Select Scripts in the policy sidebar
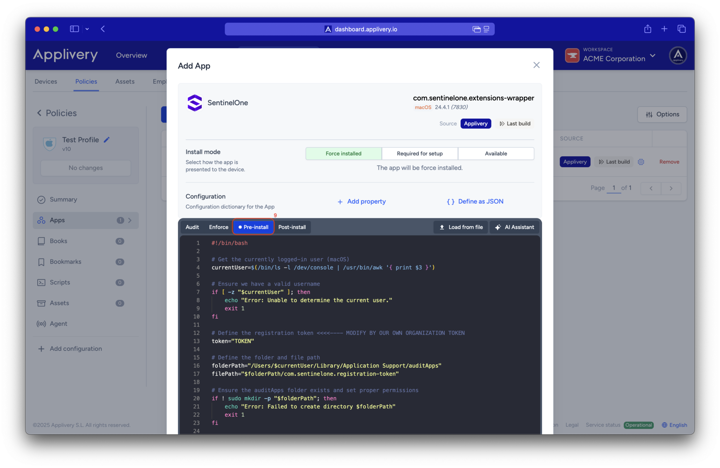Viewport: 720px width, 468px height. click(x=60, y=282)
